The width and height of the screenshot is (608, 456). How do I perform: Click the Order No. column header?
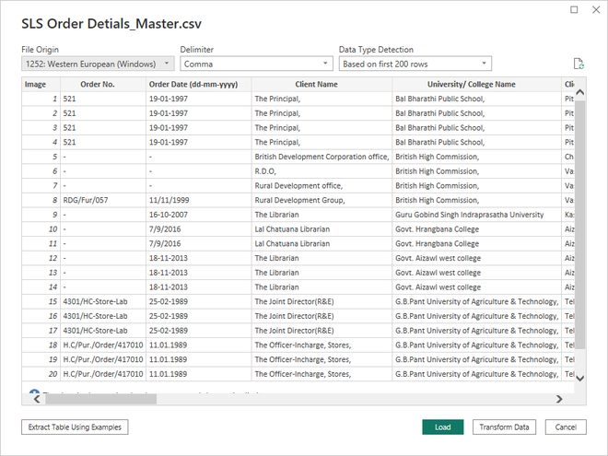click(x=97, y=84)
